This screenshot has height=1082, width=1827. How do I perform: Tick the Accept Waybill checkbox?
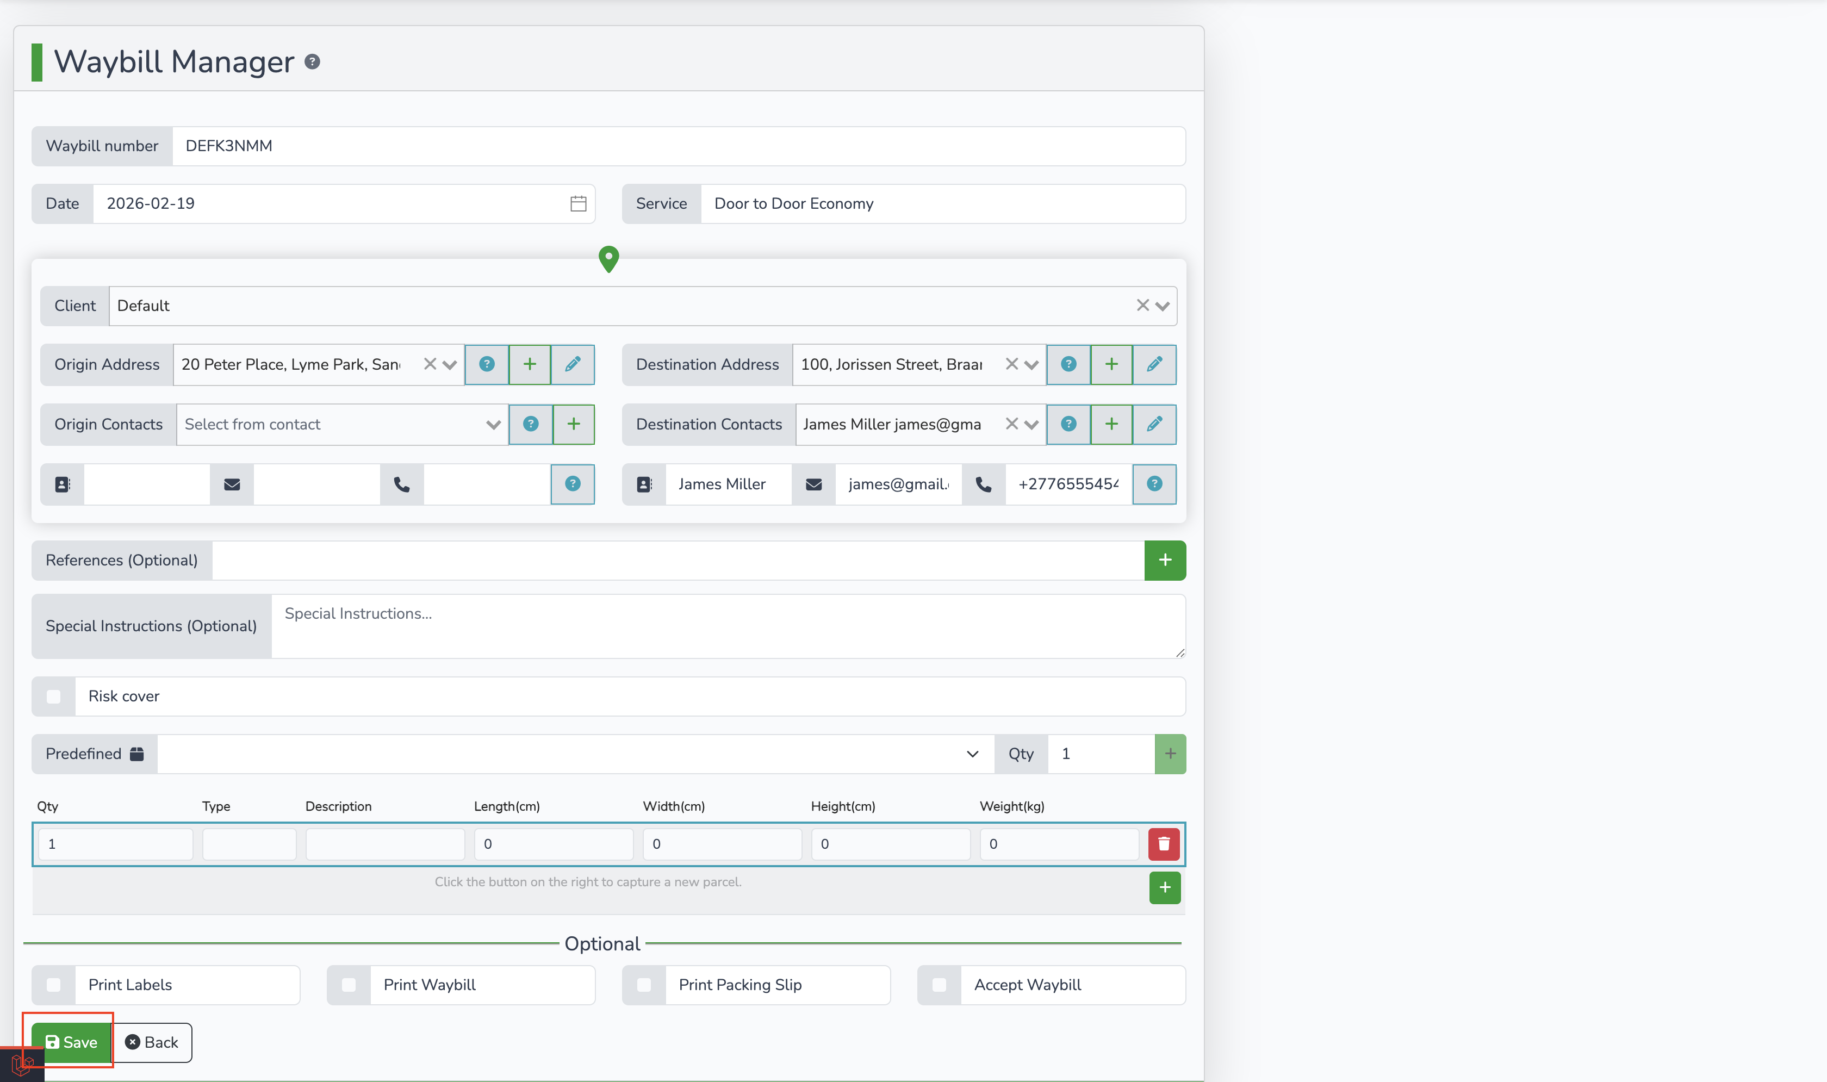coord(940,985)
